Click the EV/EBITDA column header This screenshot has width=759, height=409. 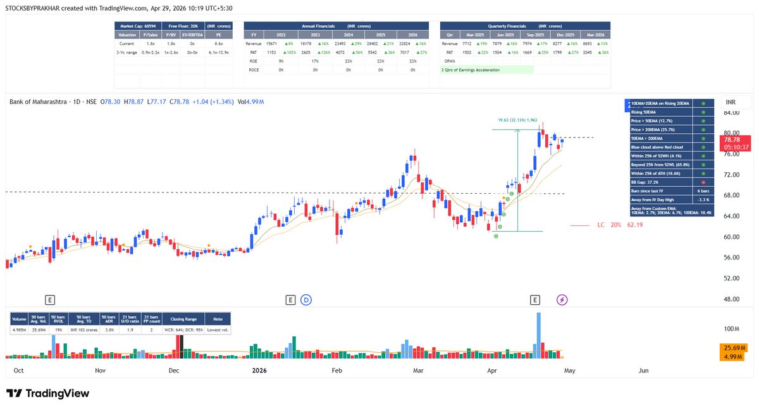point(192,35)
